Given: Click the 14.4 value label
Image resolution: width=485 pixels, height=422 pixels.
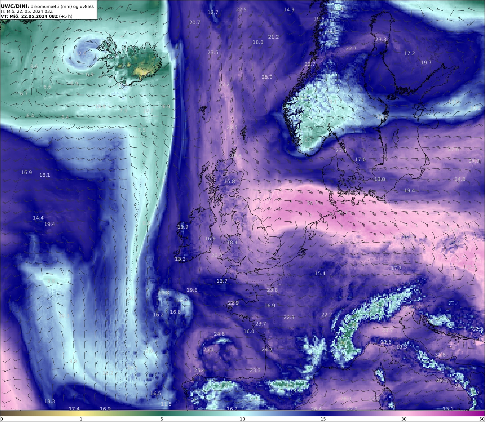Looking at the screenshot, I should [x=38, y=218].
